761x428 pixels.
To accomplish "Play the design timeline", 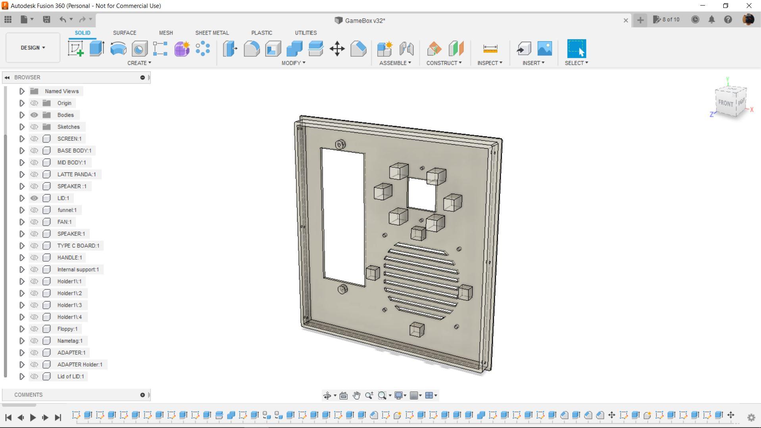I will [x=33, y=417].
